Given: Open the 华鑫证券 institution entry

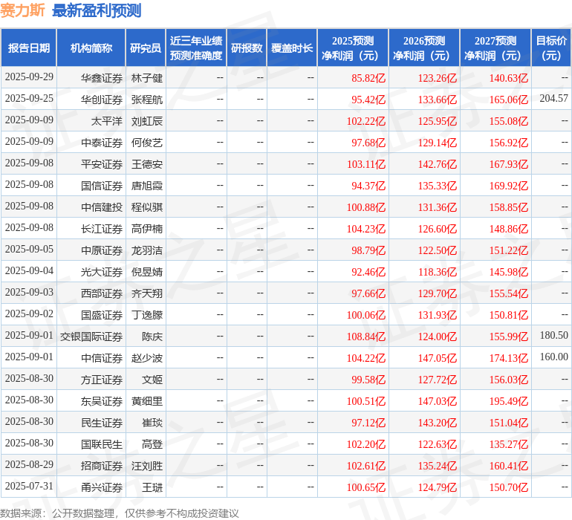Looking at the screenshot, I should pyautogui.click(x=102, y=77).
